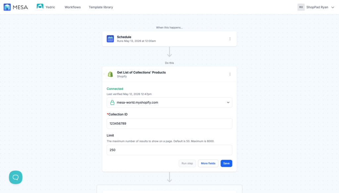Save the step configuration
339x193 pixels.
coord(226,164)
